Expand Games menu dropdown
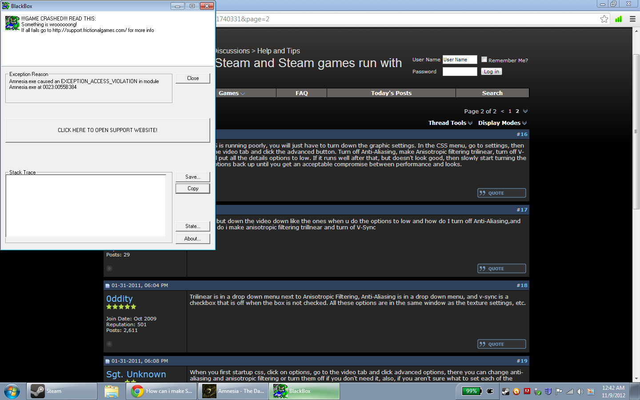Image resolution: width=640 pixels, height=400 pixels. [x=232, y=93]
